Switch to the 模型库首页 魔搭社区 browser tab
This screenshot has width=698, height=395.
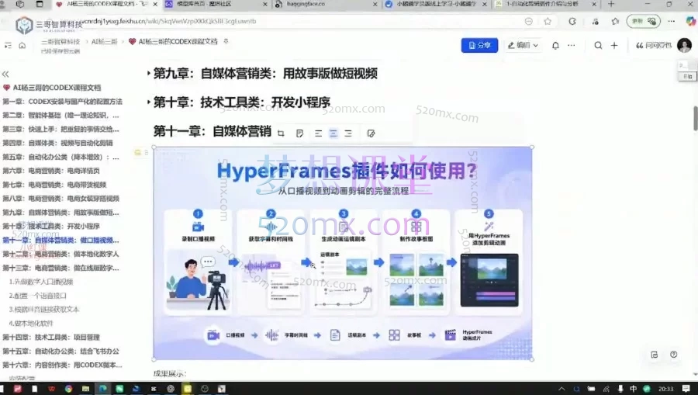point(216,4)
